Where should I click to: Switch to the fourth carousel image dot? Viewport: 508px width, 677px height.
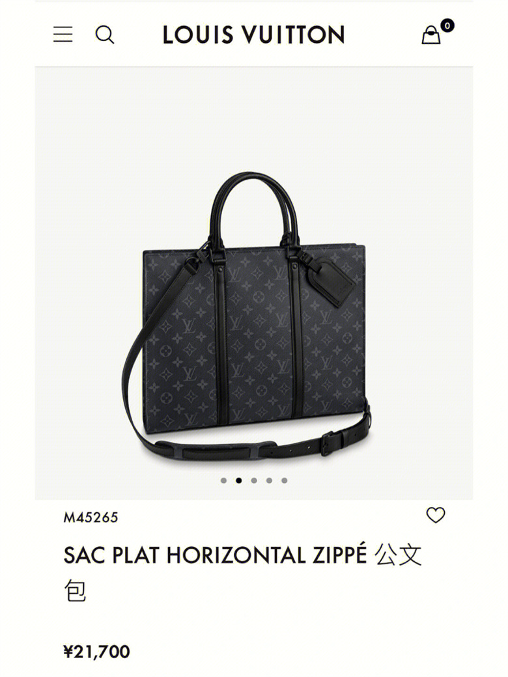pos(269,480)
